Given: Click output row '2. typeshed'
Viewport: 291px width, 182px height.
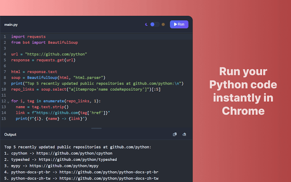Looking at the screenshot, I should (61, 159).
